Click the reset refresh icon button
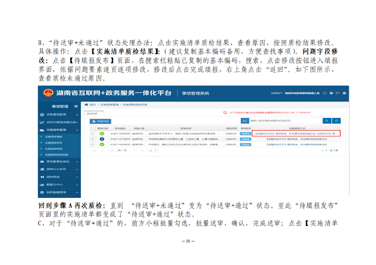Image resolution: width=376 pixels, height=265 pixels. (336, 121)
